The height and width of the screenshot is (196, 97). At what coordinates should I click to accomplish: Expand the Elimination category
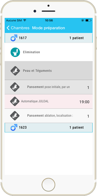click(x=48, y=52)
